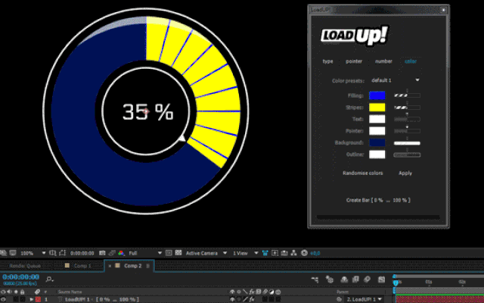Switch to the pointer tab in LoadUP
The height and width of the screenshot is (303, 484).
click(354, 61)
